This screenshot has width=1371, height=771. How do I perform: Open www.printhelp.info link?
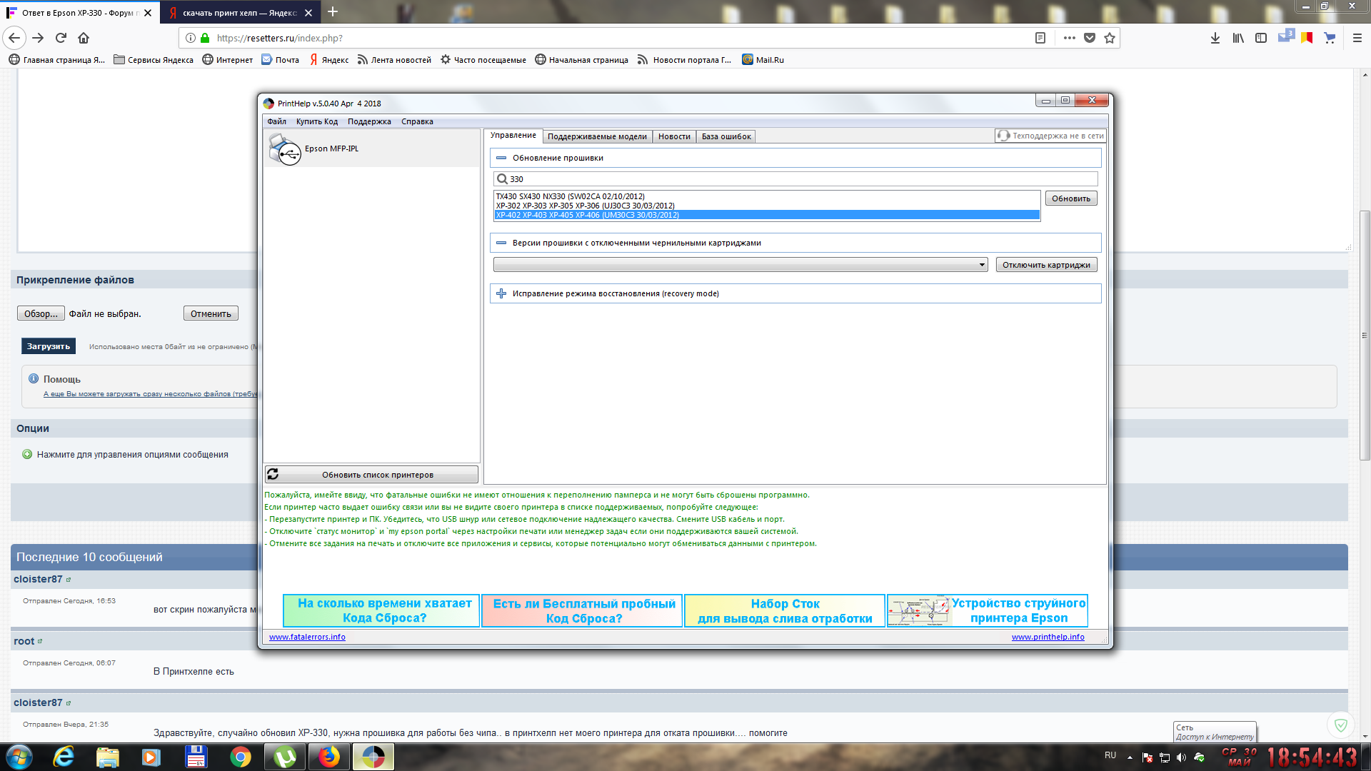point(1048,637)
